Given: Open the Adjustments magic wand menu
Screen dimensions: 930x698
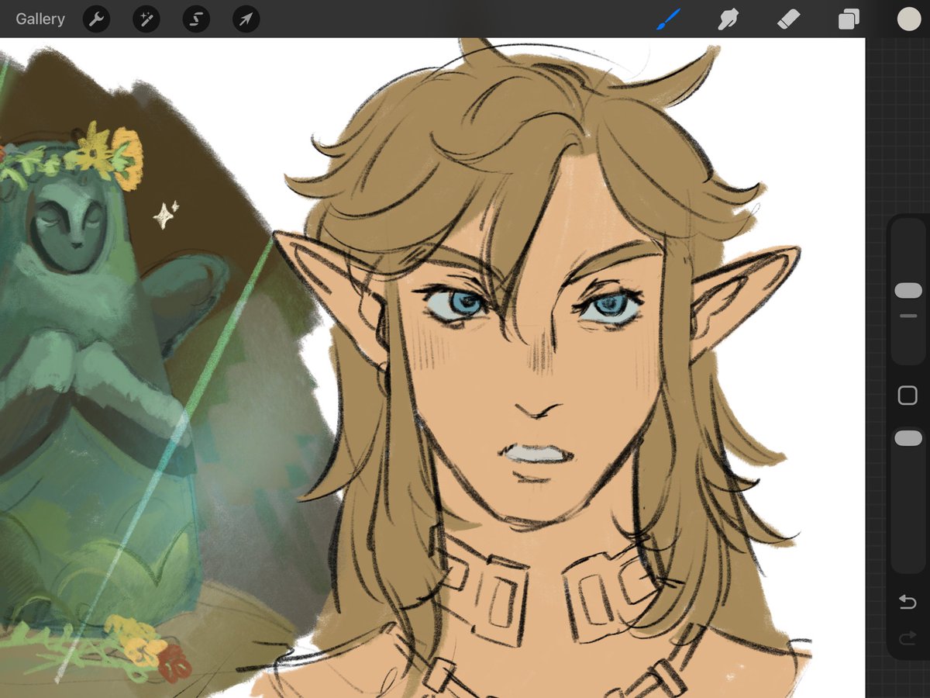Looking at the screenshot, I should tap(146, 19).
